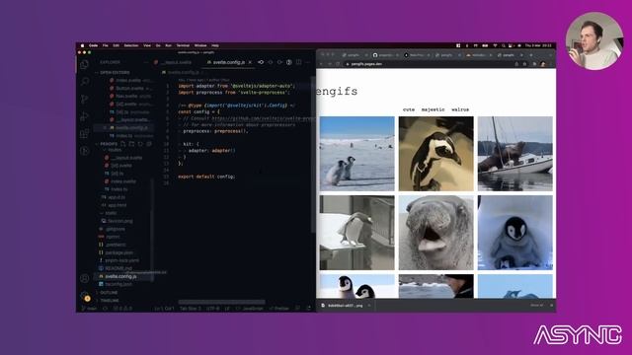Click Show all in the downloads bar
The height and width of the screenshot is (355, 632).
[x=536, y=305]
